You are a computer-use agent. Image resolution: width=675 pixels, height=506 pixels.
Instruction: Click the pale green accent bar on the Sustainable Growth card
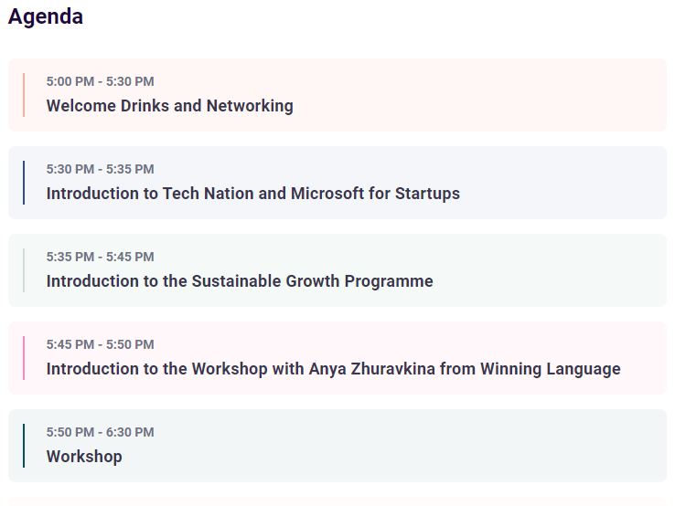pyautogui.click(x=24, y=270)
